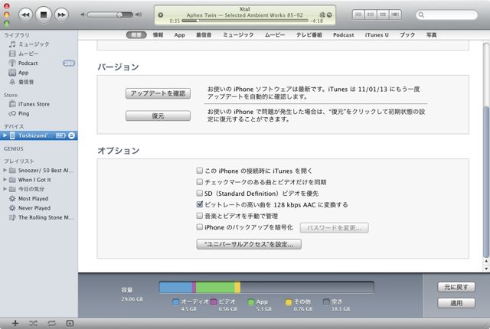Click the vertical scrollbar thumb
The image size is (490, 329).
486,181
